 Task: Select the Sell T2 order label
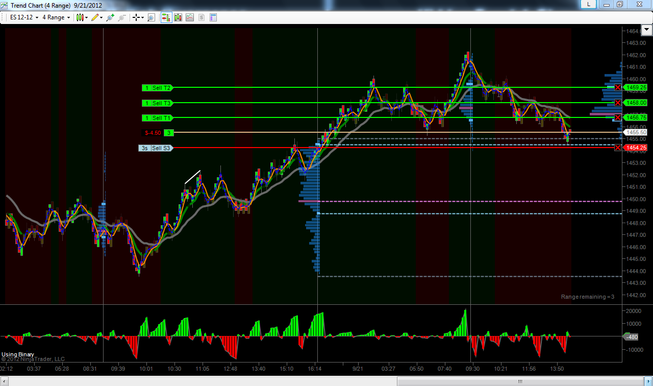coord(162,88)
